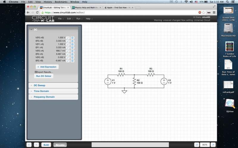Remove the I(R2.nB) expression row
This screenshot has height=148, width=238.
point(72,61)
